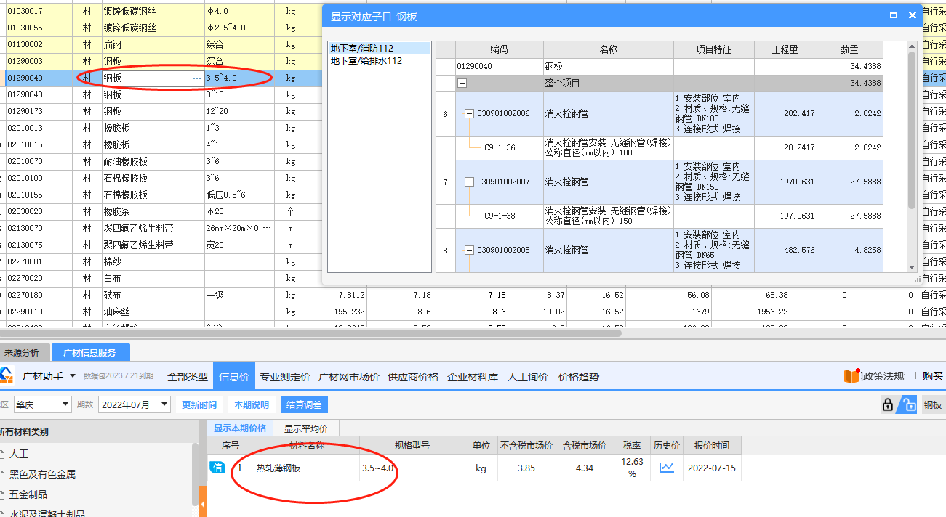Select 地下室/消防112 in the dialog list
The height and width of the screenshot is (517, 946).
pyautogui.click(x=380, y=49)
